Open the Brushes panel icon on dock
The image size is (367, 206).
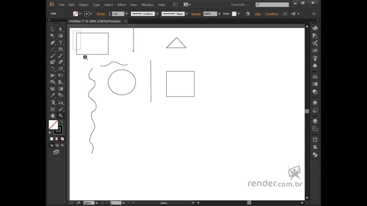tap(315, 58)
